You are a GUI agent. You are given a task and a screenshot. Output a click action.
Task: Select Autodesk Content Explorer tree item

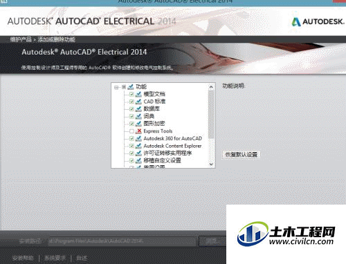pos(172,146)
